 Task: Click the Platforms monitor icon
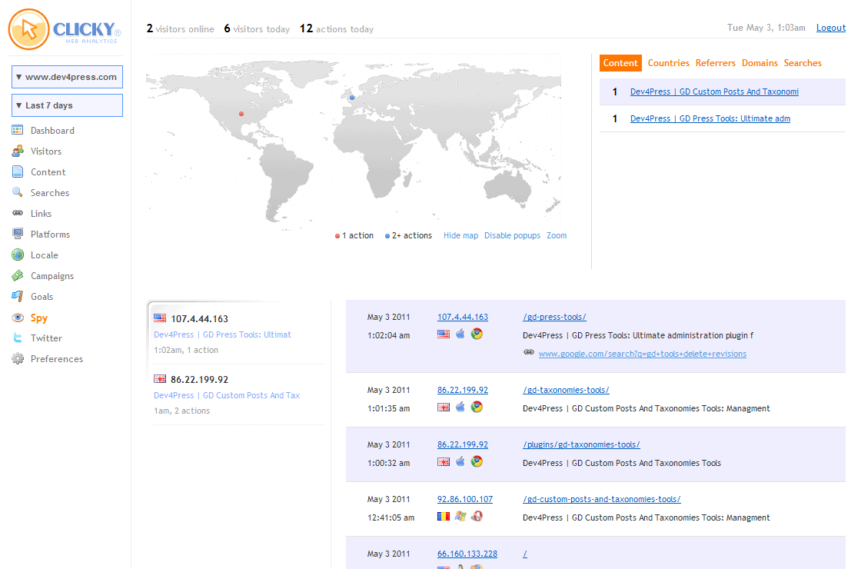[x=18, y=234]
